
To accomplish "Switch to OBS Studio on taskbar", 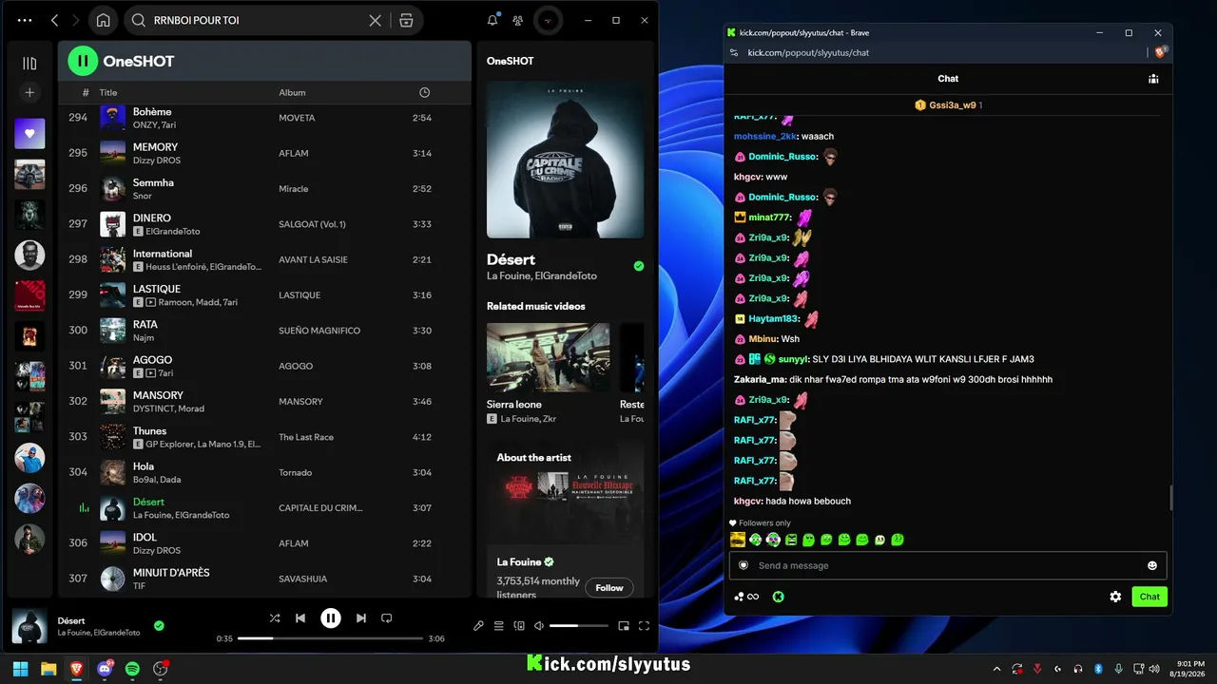I will [x=161, y=669].
